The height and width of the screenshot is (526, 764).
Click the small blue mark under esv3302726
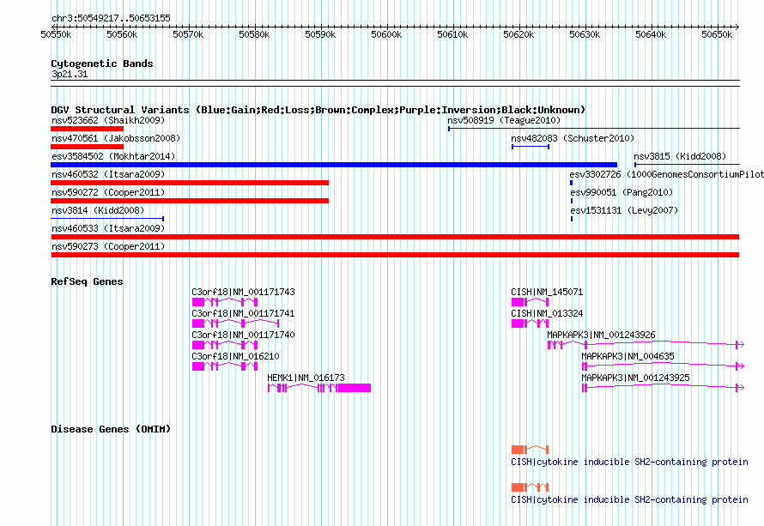(x=572, y=183)
